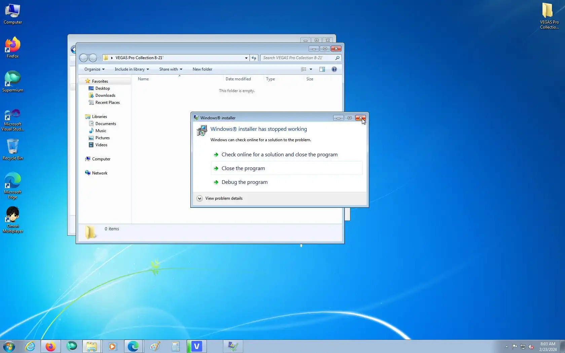The height and width of the screenshot is (353, 565).
Task: Open the Action Center flag icon
Action: (515, 347)
